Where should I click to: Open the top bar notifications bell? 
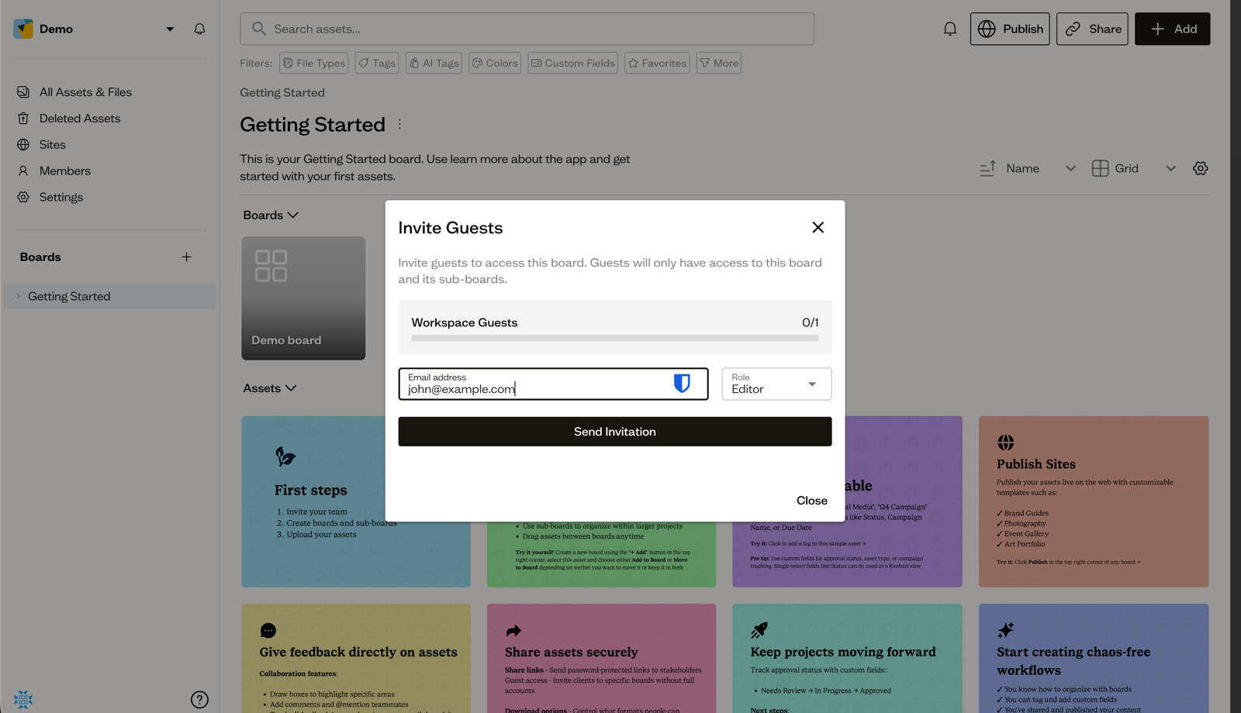[x=949, y=29]
